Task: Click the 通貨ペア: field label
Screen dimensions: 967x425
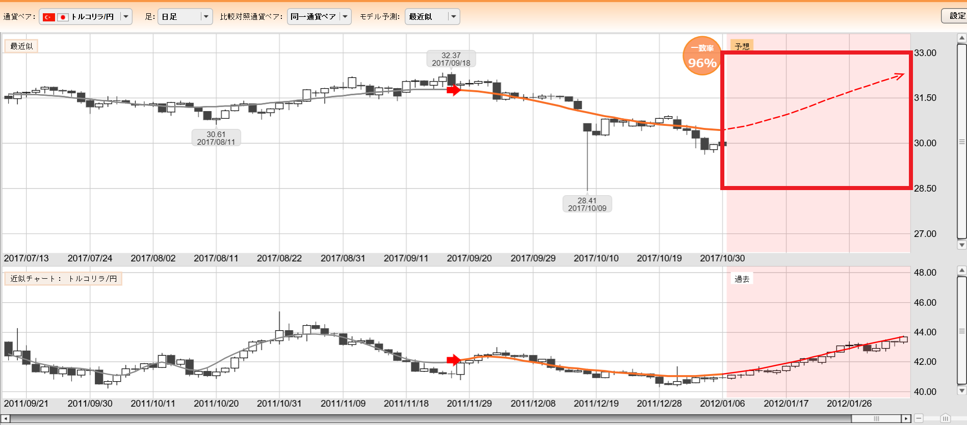Action: (19, 17)
